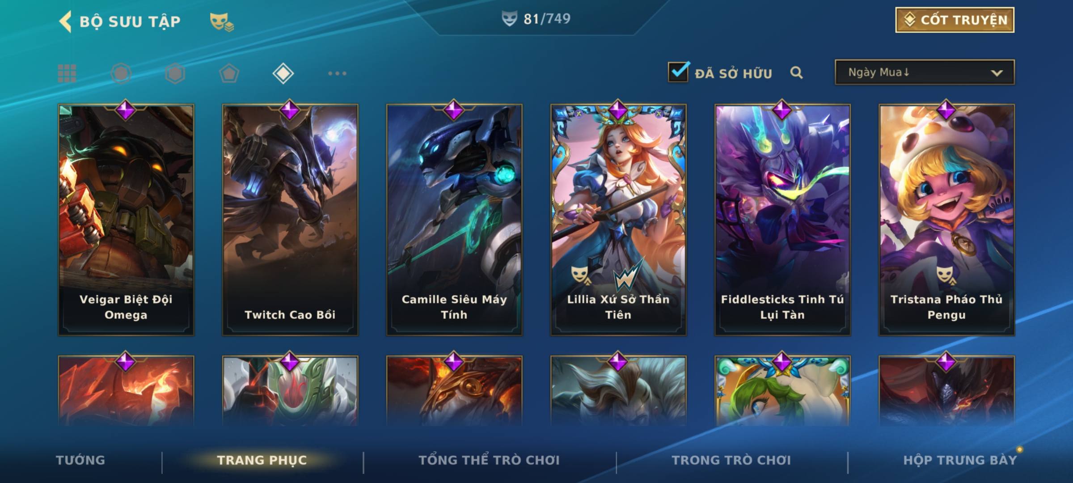Toggle the Đã Sở Hữu checkbox
This screenshot has height=483, width=1073.
pos(678,72)
